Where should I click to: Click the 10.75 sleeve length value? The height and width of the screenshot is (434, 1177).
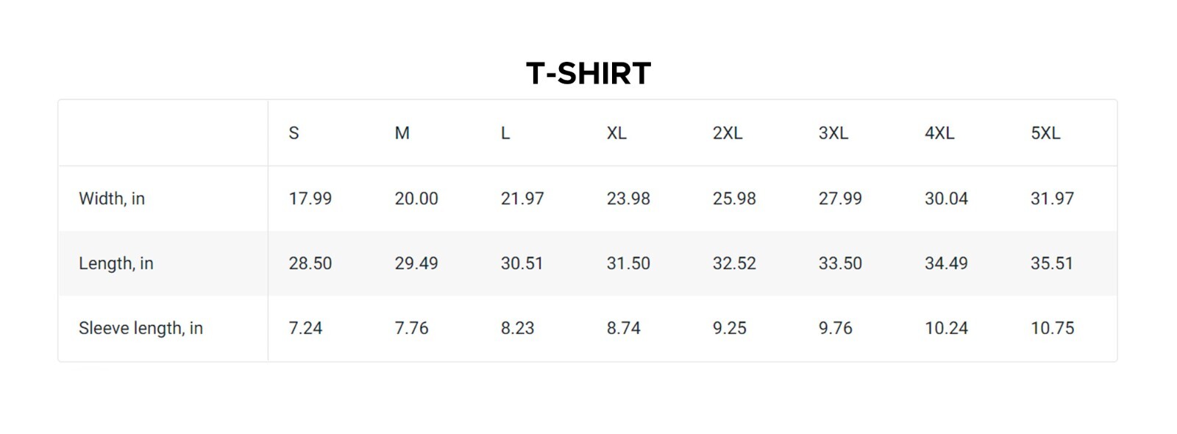pyautogui.click(x=1052, y=328)
